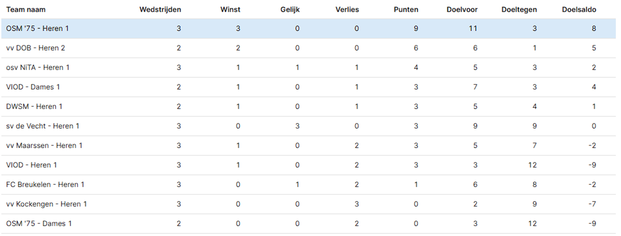Select vv Maarssen - Heren 1 team
Screen dimensions: 621x236
(x=44, y=145)
